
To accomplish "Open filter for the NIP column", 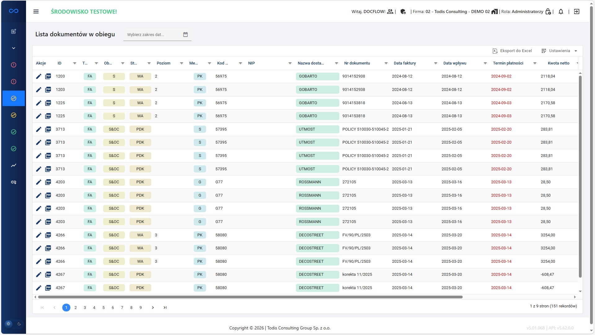I will tap(290, 63).
